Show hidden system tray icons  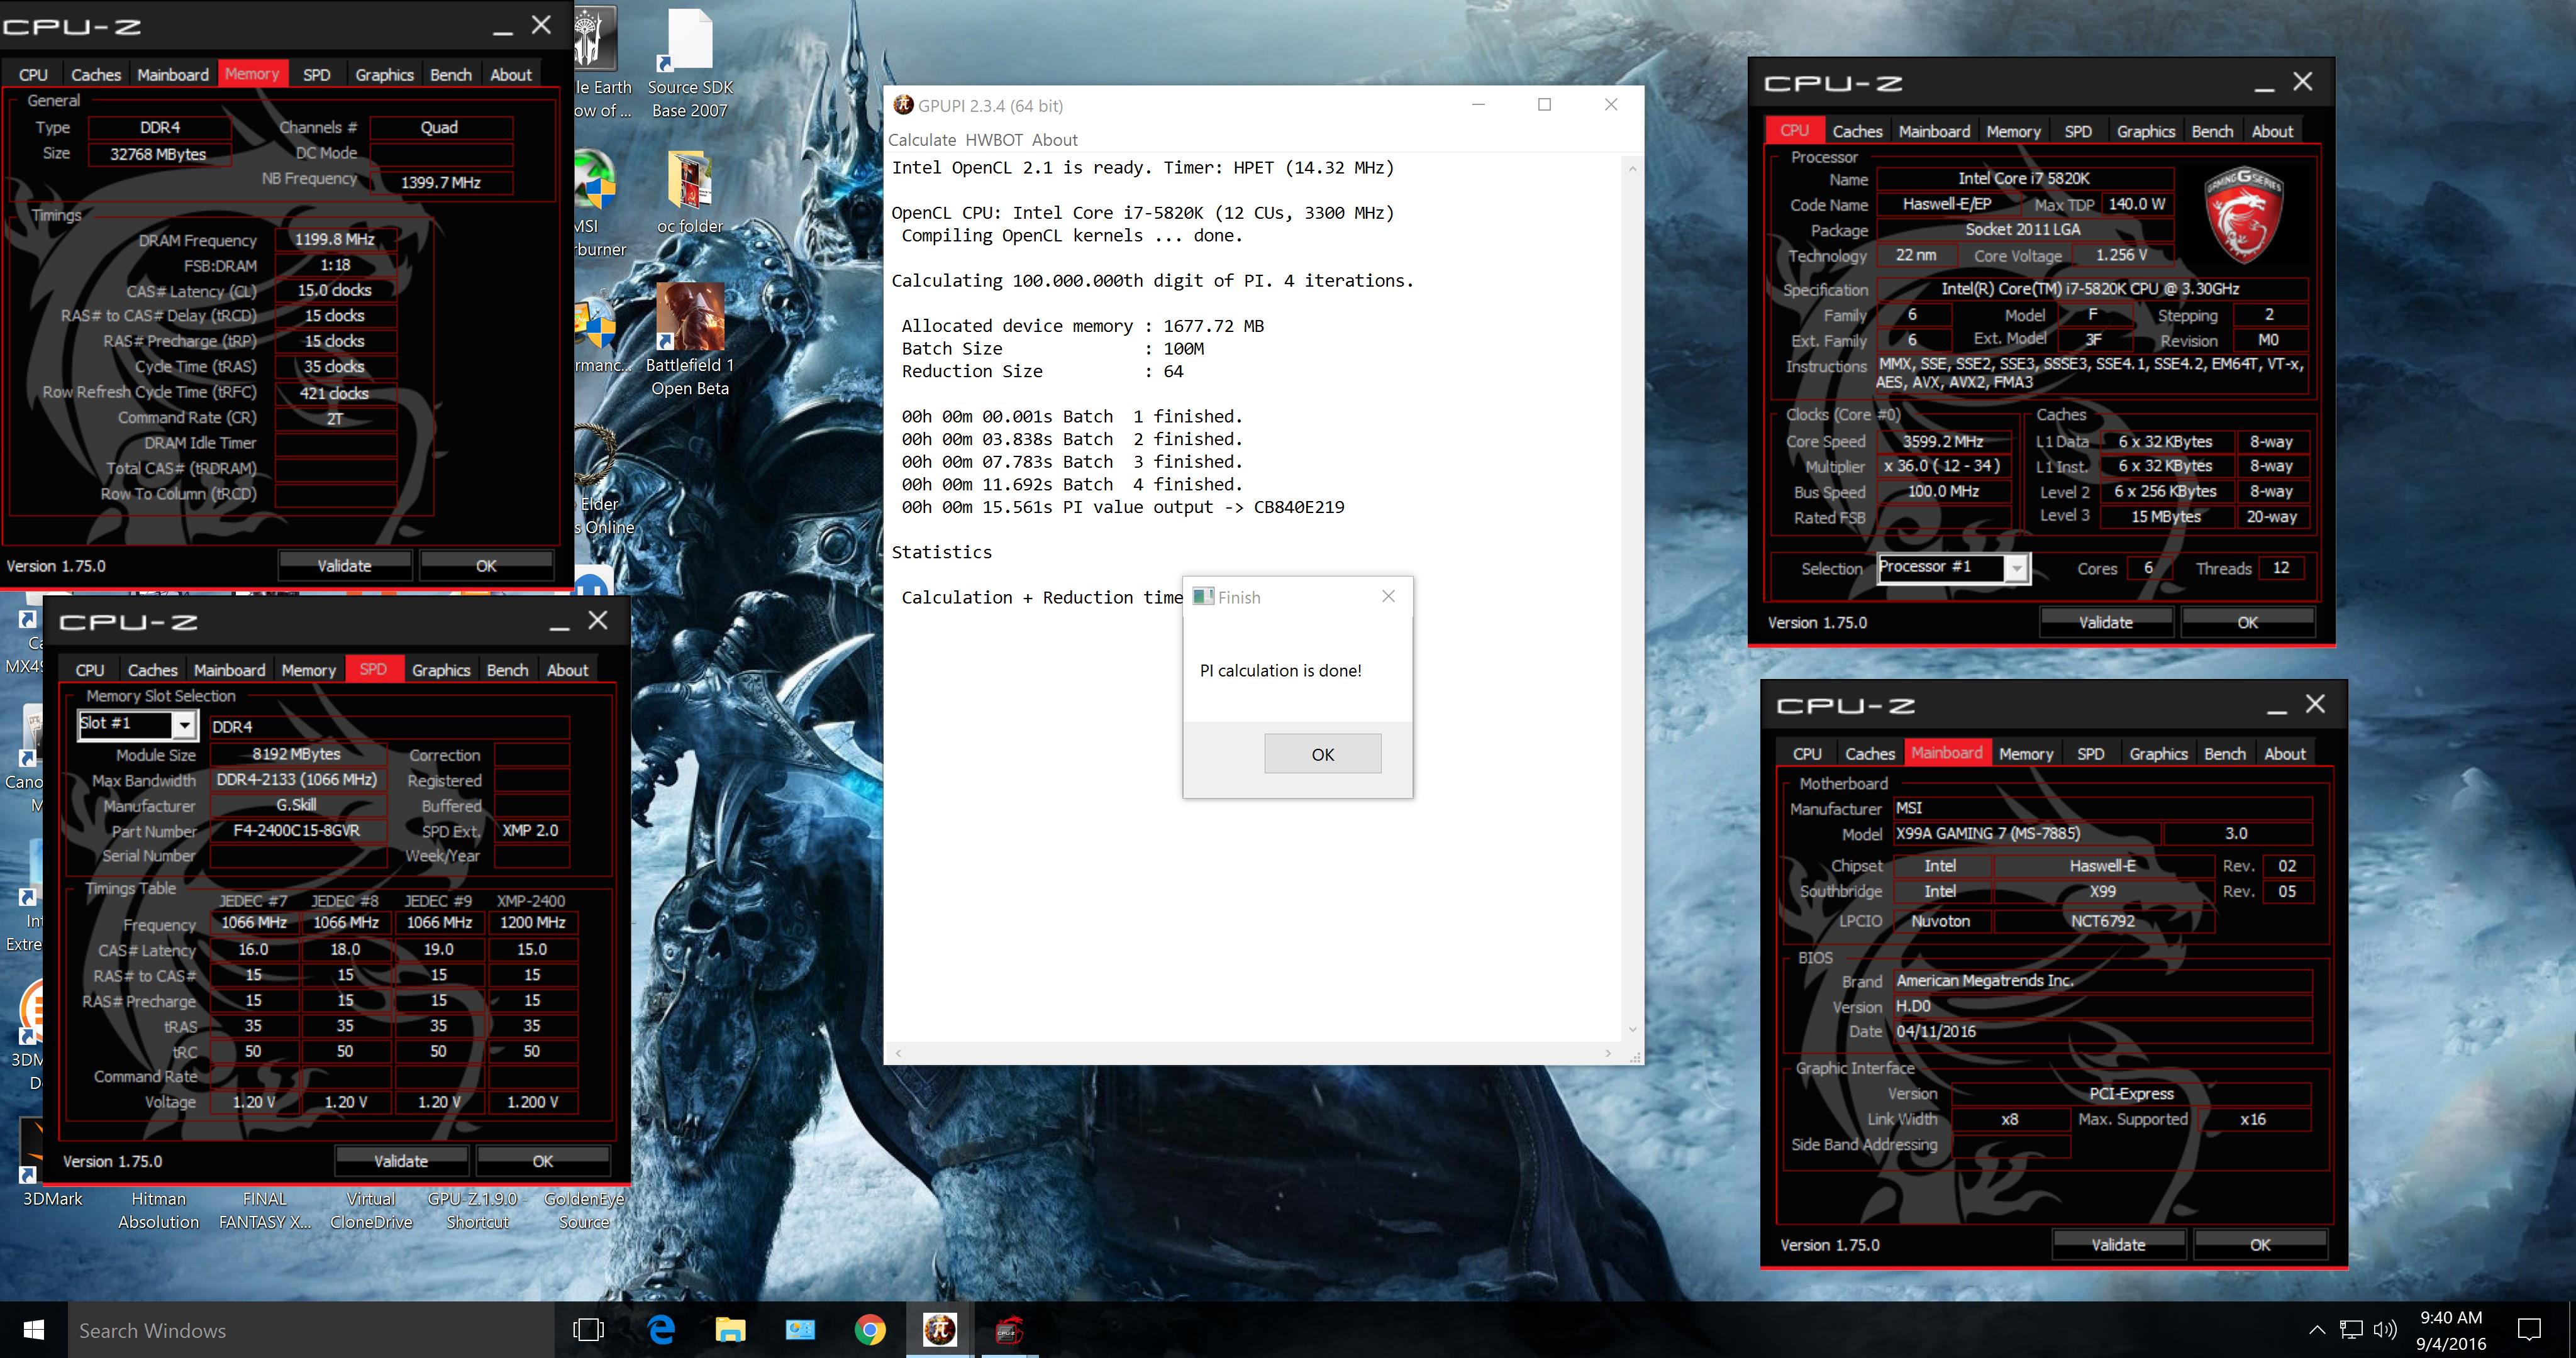pyautogui.click(x=2317, y=1329)
